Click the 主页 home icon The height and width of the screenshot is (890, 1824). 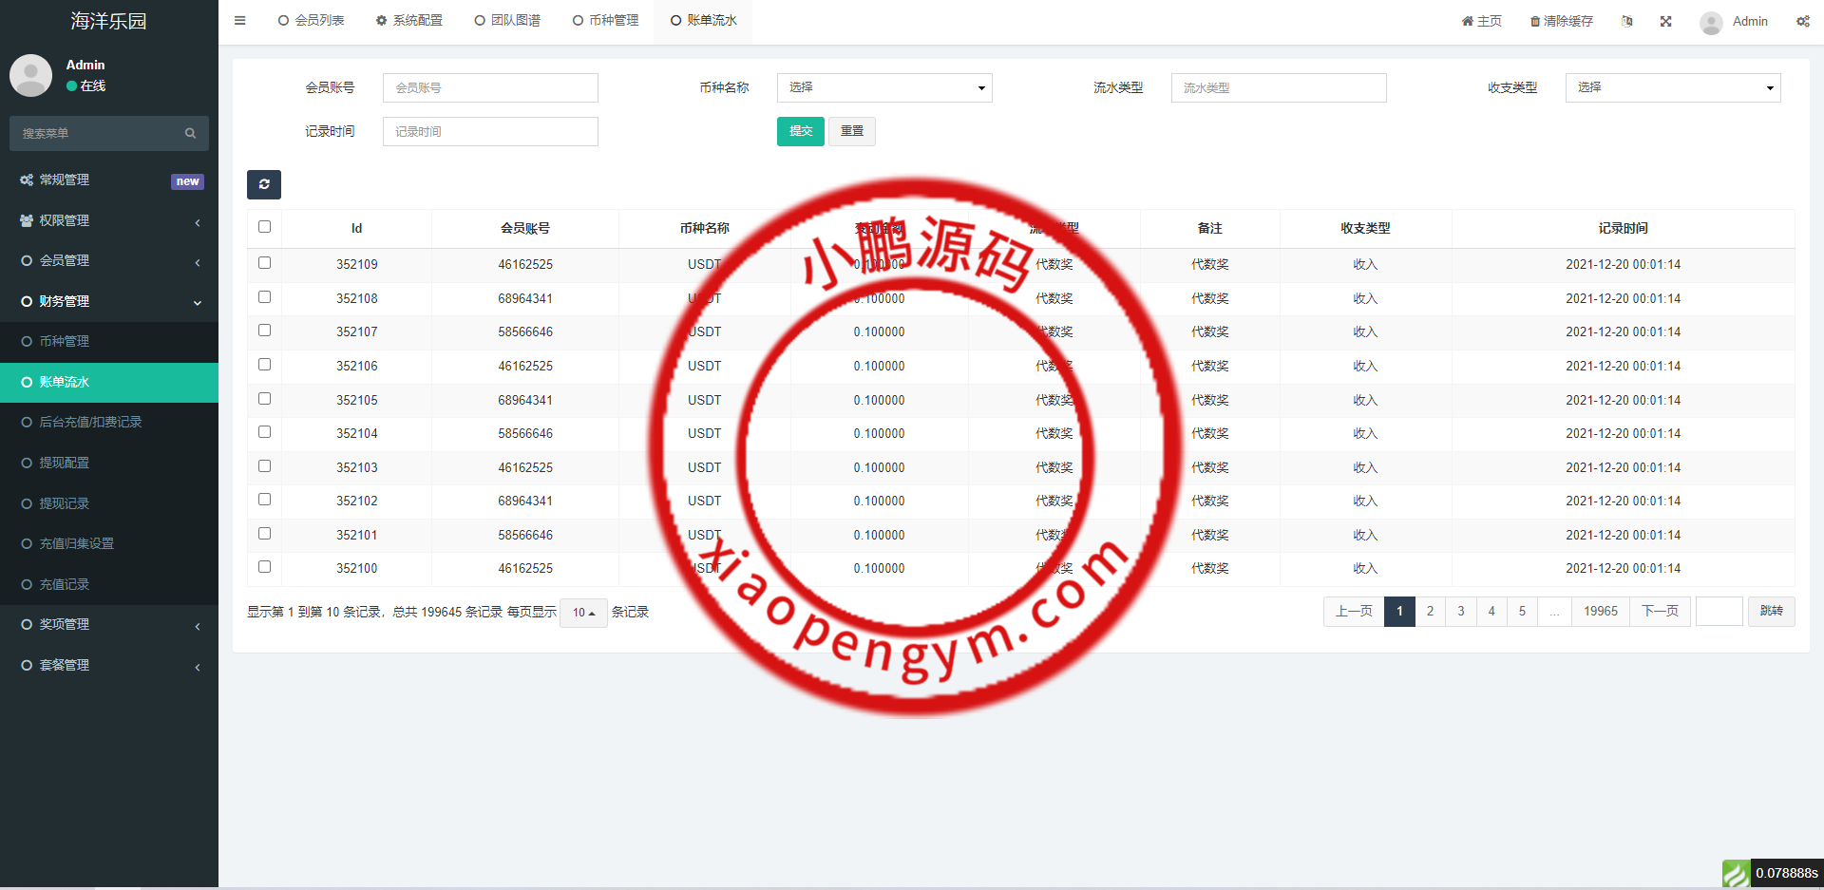tap(1467, 21)
